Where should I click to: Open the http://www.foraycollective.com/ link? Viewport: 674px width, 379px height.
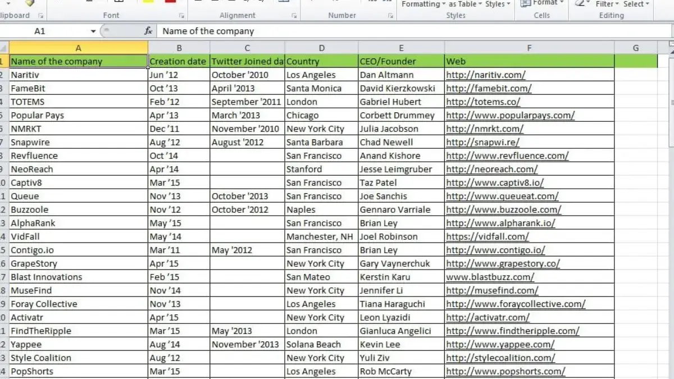516,304
